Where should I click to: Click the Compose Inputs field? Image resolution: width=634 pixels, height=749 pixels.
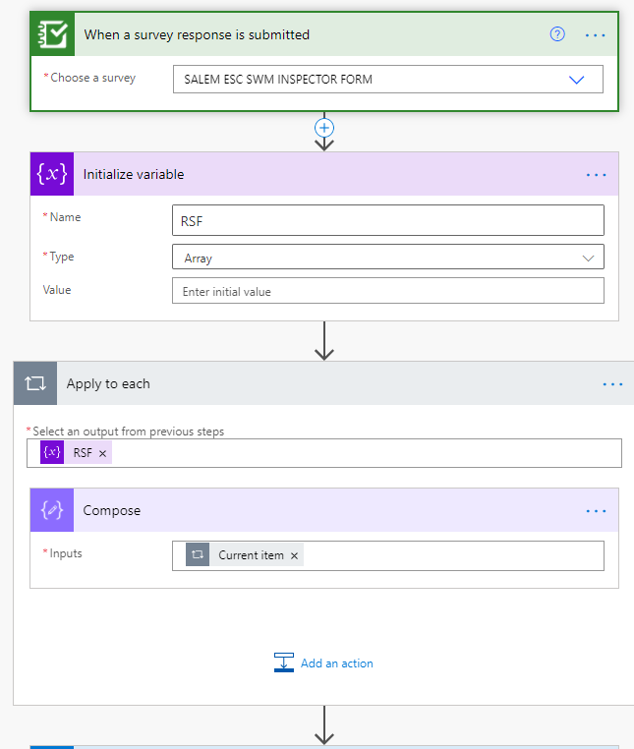click(x=452, y=555)
